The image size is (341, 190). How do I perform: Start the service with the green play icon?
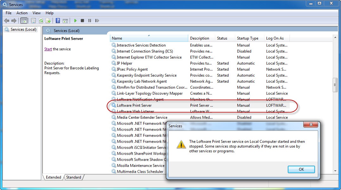point(75,21)
